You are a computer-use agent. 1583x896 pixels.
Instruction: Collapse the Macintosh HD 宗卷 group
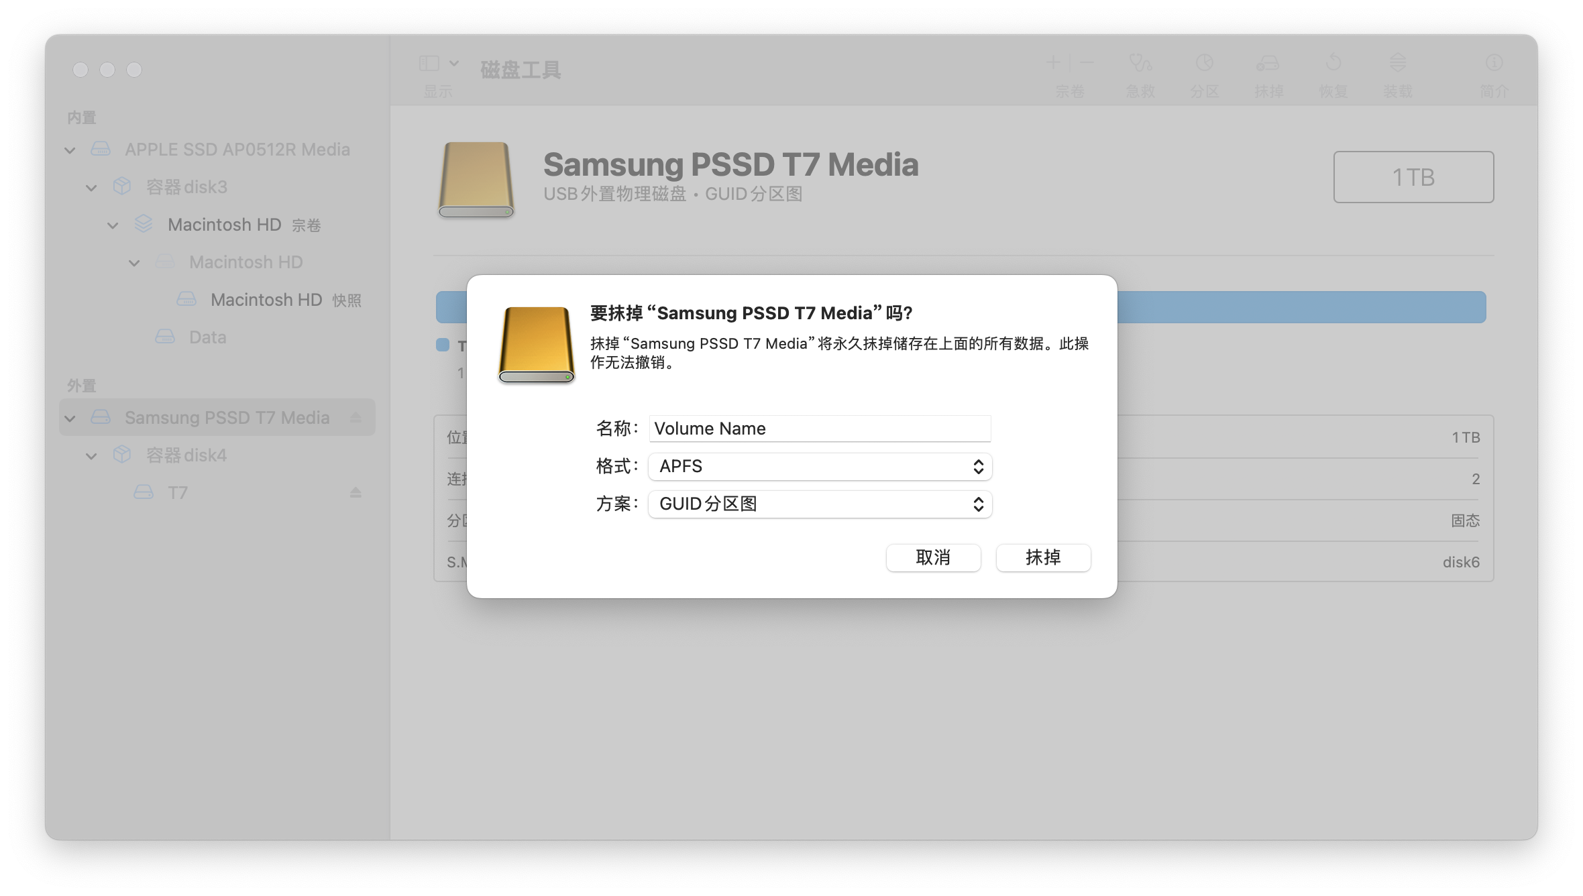(113, 225)
